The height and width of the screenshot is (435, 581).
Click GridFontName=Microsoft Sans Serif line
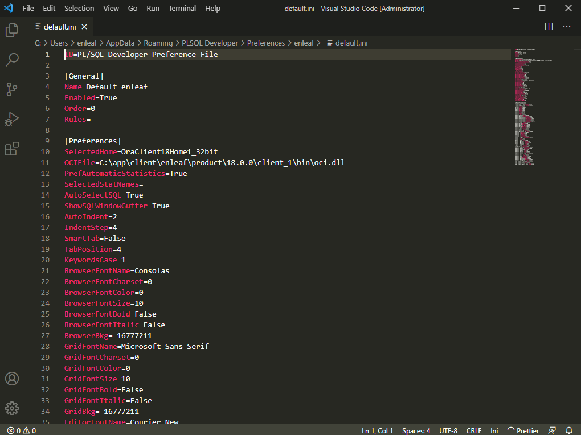pos(137,346)
